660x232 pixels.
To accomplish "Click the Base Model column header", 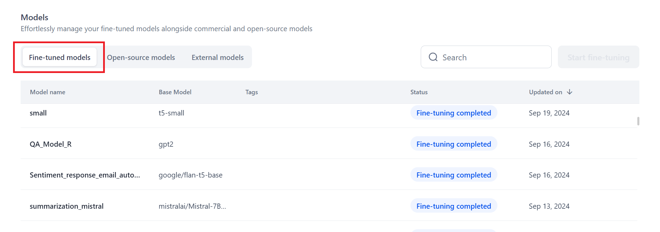I will click(175, 92).
